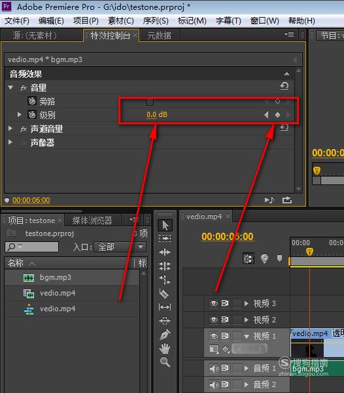Image resolution: width=344 pixels, height=393 pixels.
Task: Select the Track Select tool
Action: [165, 238]
